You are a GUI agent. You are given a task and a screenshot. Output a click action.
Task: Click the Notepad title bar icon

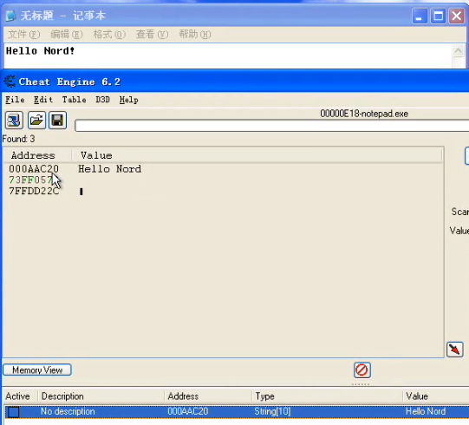[10, 16]
